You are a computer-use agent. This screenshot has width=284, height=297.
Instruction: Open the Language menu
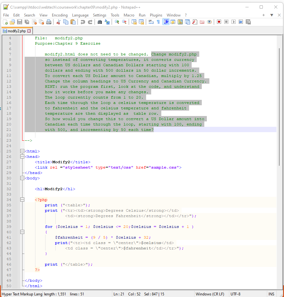[x=80, y=15]
